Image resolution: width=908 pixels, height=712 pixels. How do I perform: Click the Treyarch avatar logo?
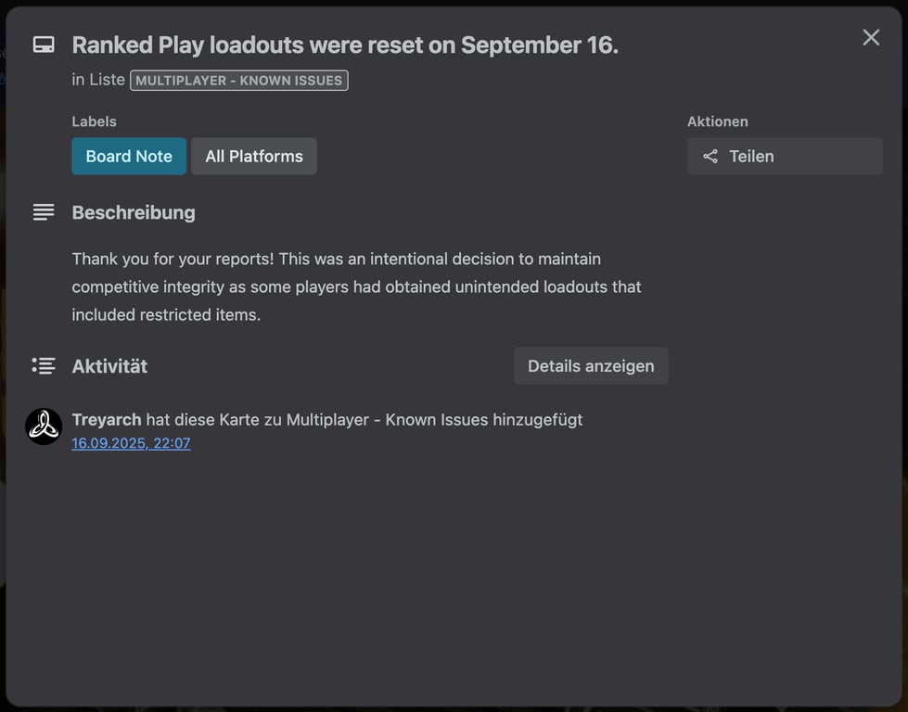[x=44, y=426]
